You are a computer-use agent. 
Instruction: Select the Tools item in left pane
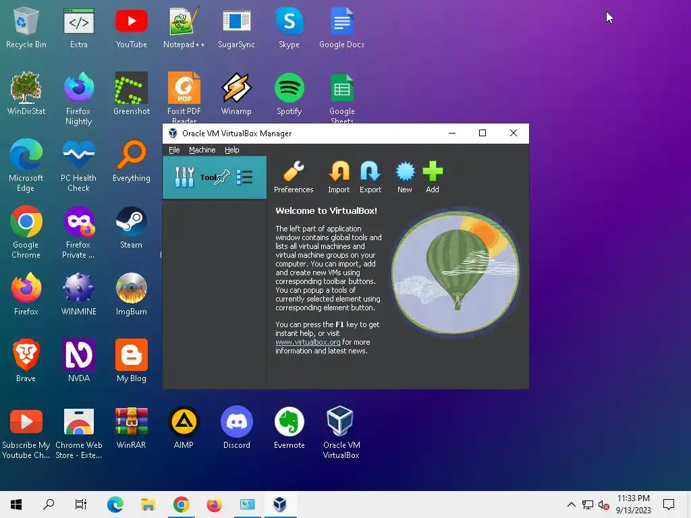click(214, 177)
